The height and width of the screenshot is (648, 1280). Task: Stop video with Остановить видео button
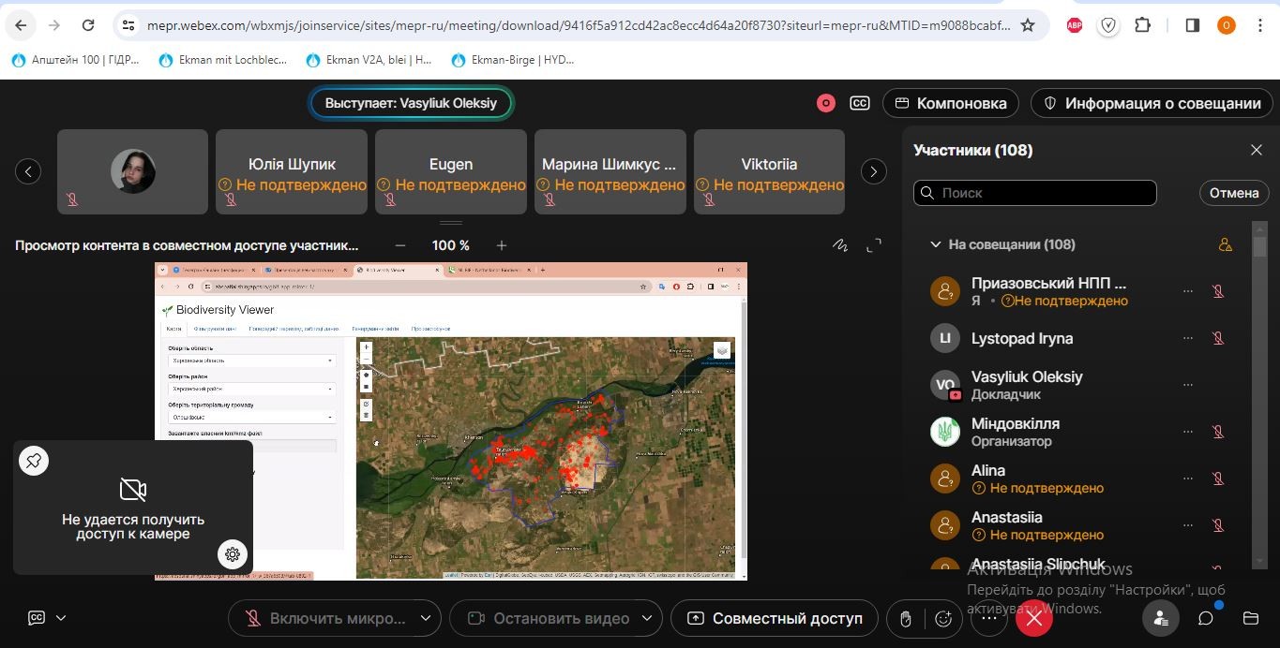tap(549, 618)
